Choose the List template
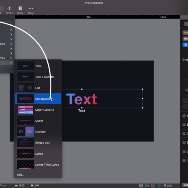The image size is (188, 188). 38,88
